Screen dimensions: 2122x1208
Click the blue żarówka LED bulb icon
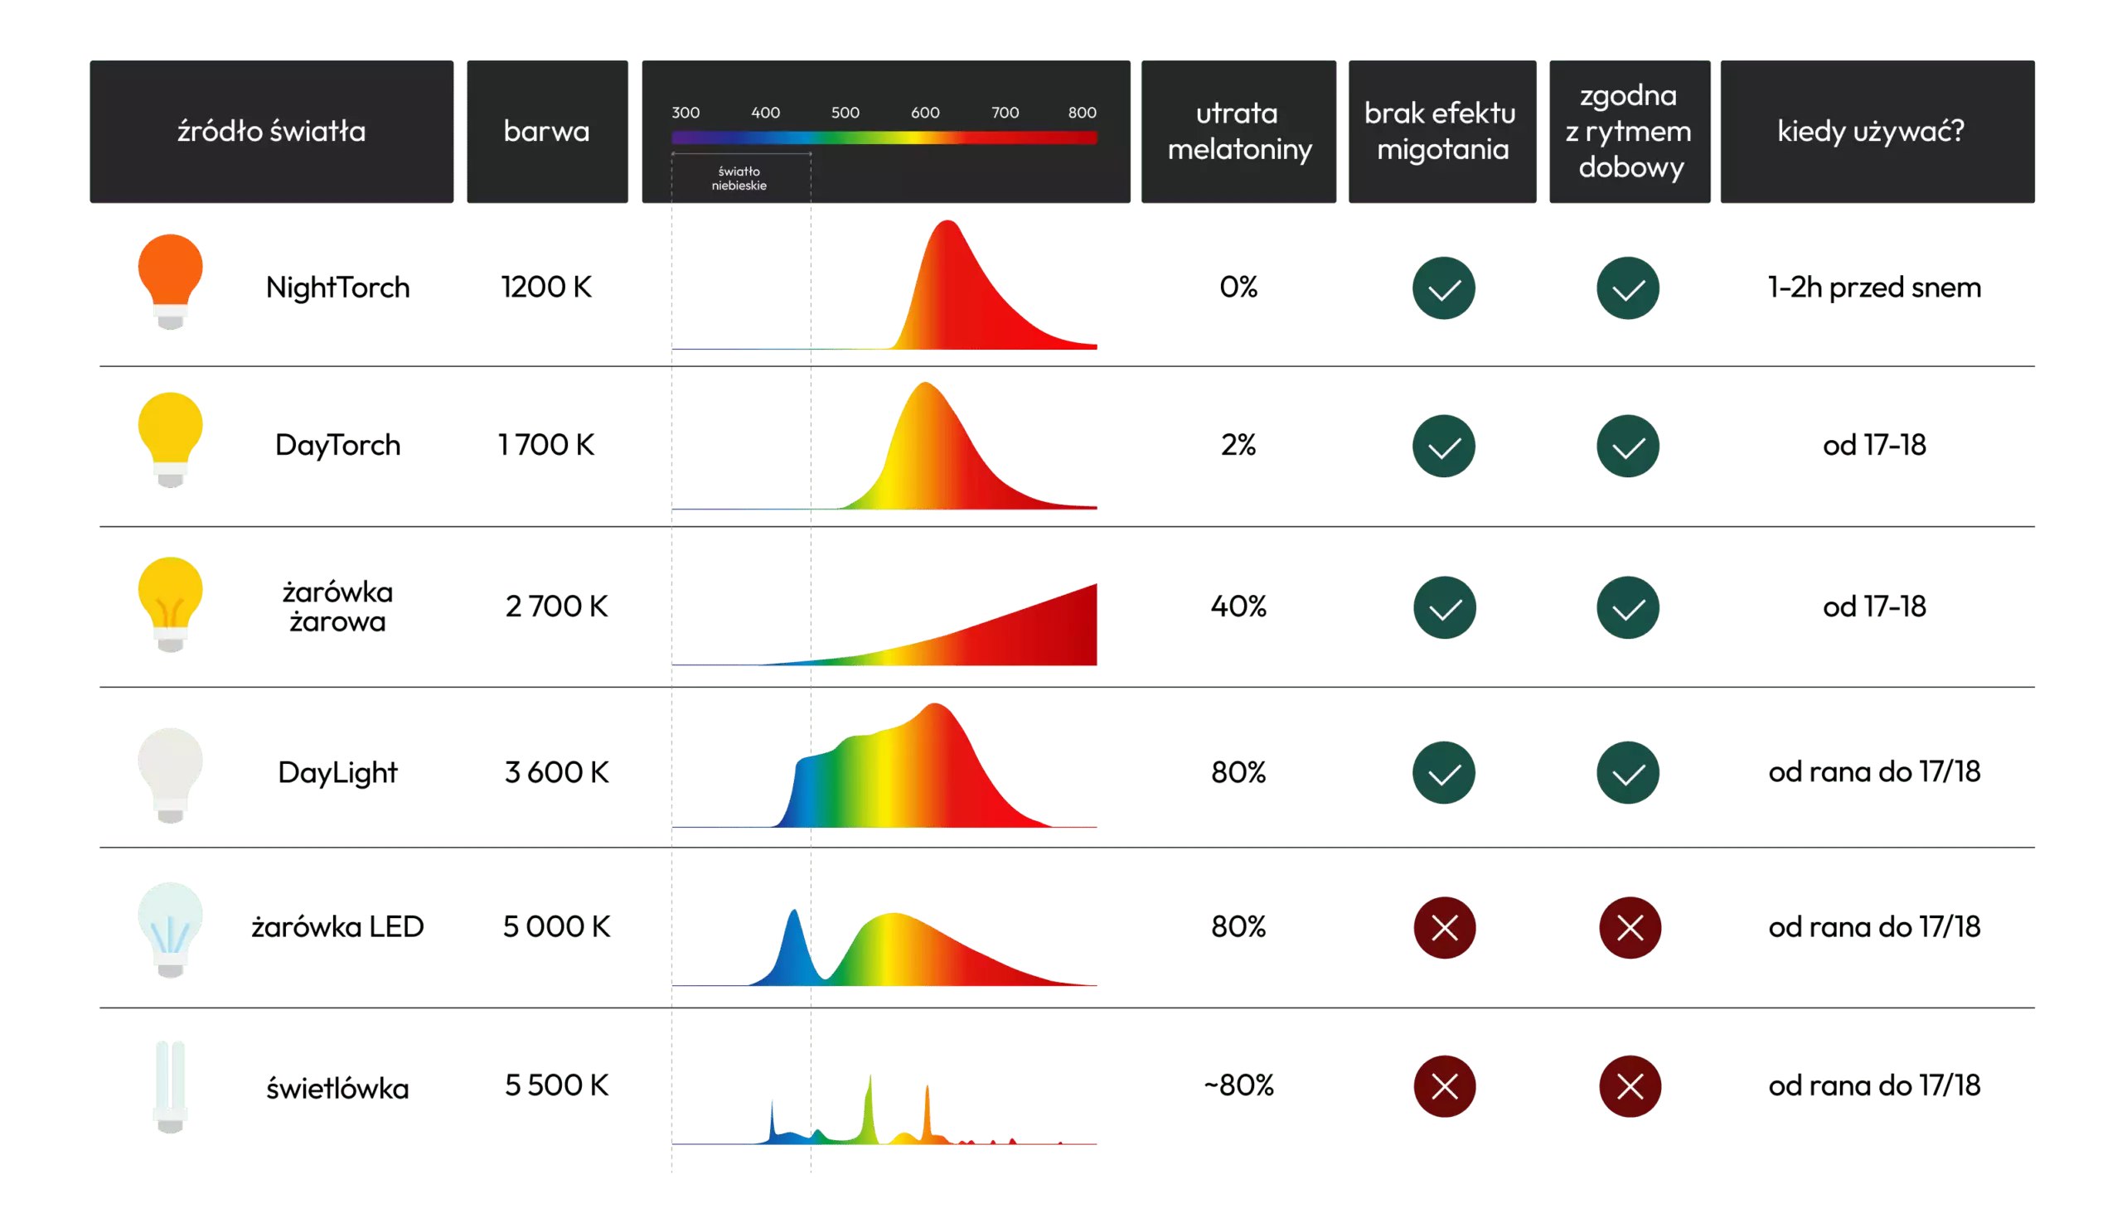click(x=170, y=930)
